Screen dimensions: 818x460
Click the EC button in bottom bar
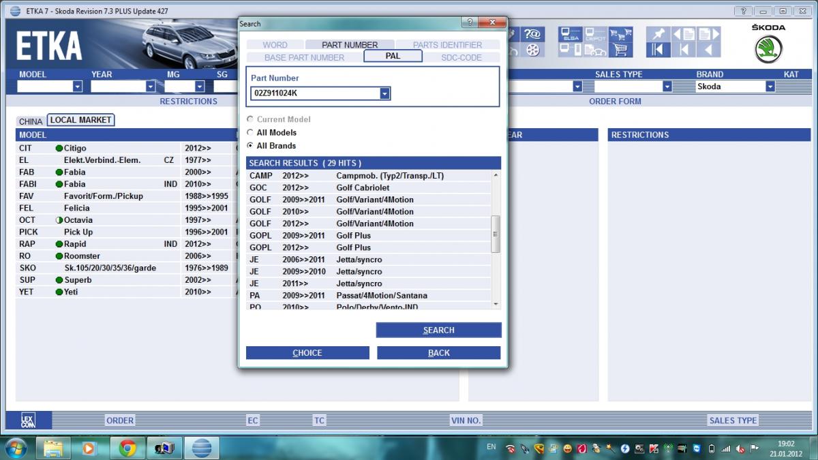[x=253, y=420]
